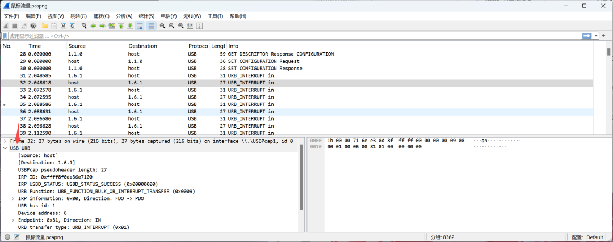Open a capture file with the folder icon

(x=45, y=26)
